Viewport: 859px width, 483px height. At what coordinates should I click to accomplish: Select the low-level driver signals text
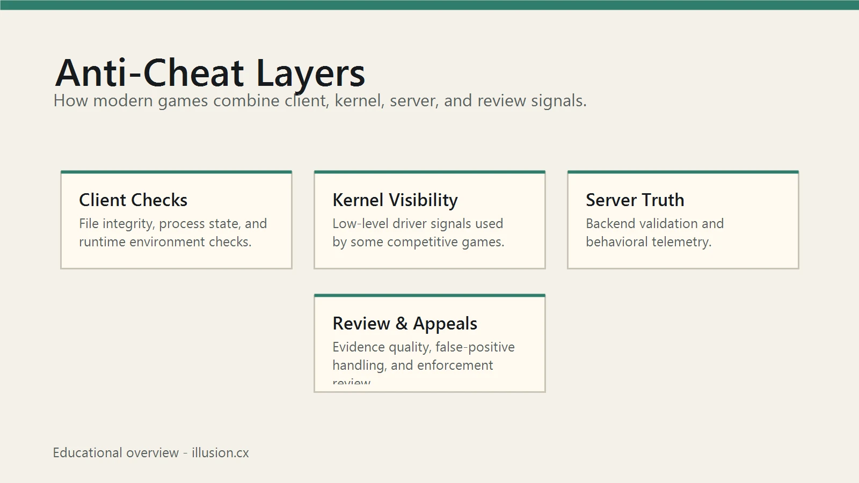point(418,232)
